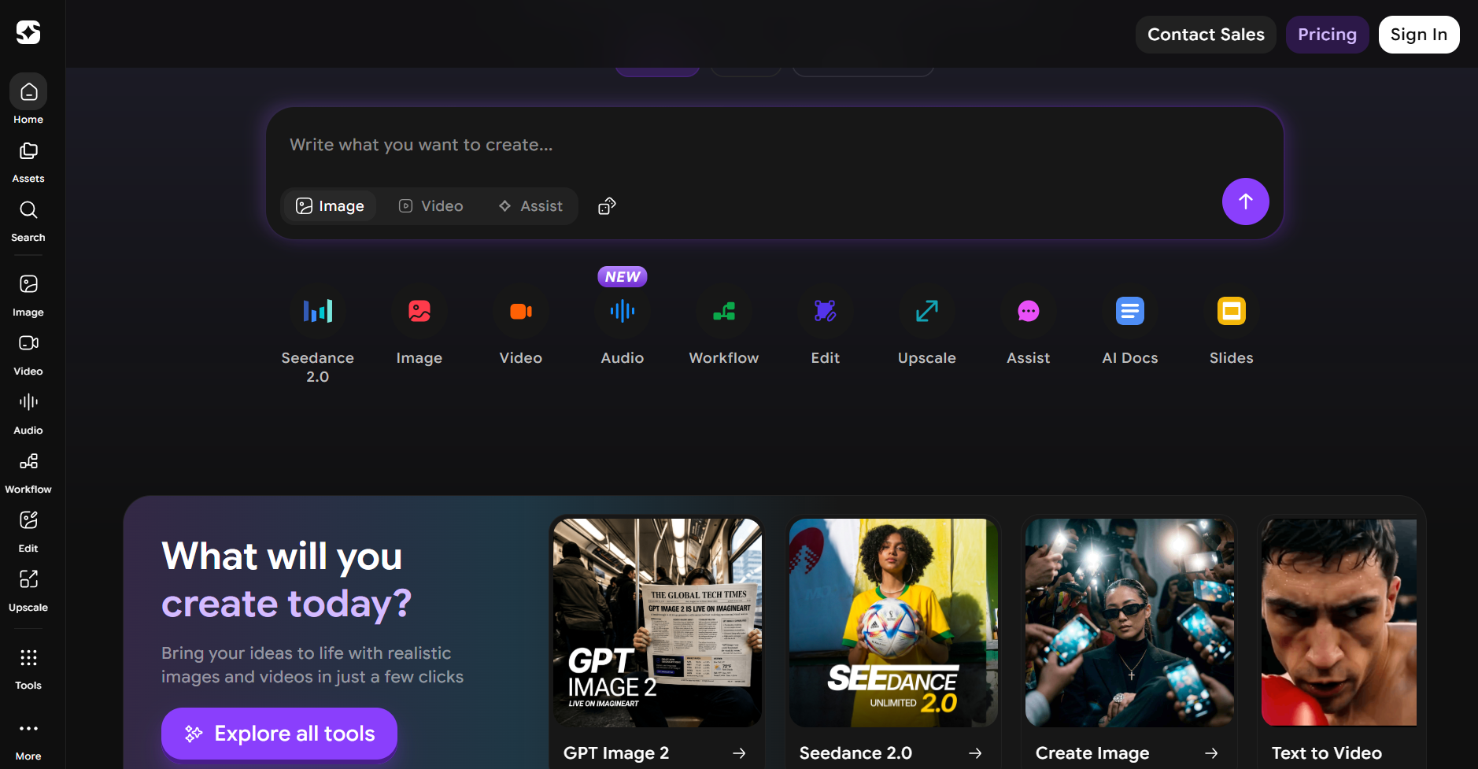Open Search in the sidebar
Screen dimensions: 1478x769
28,220
